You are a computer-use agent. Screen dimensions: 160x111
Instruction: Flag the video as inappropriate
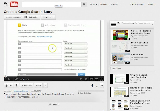45,86
